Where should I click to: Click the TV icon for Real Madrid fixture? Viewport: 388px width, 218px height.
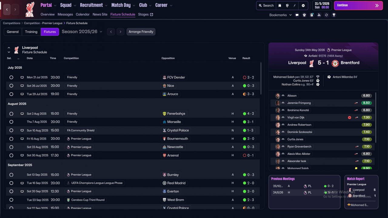[x=22, y=183]
